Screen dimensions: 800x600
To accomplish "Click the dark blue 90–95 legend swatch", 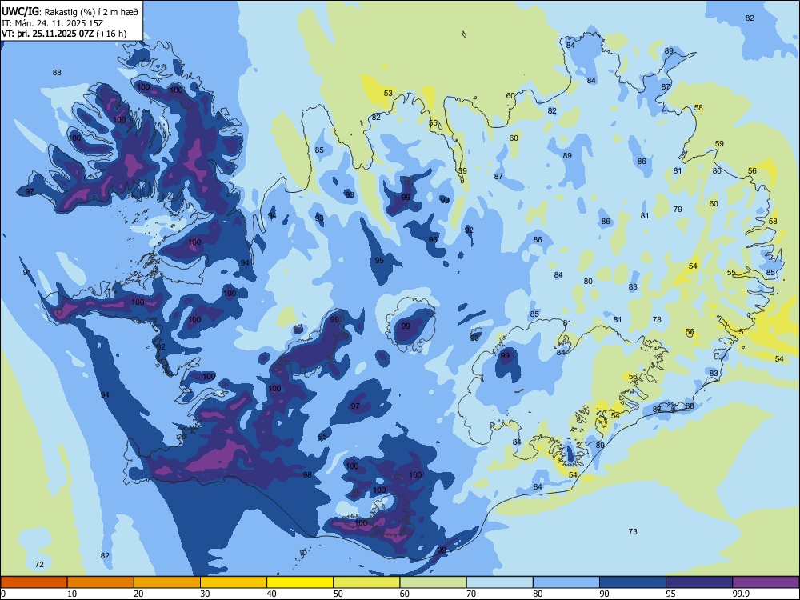I will 633,582.
